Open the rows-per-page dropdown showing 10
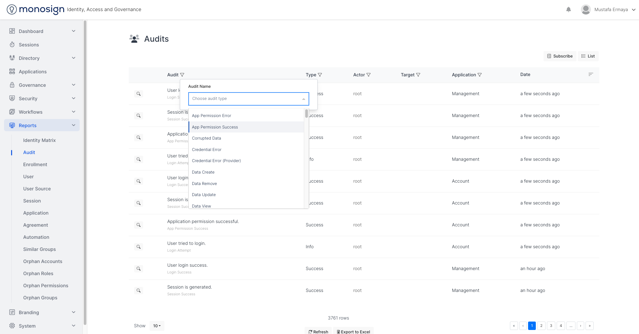The width and height of the screenshot is (639, 334). [157, 326]
